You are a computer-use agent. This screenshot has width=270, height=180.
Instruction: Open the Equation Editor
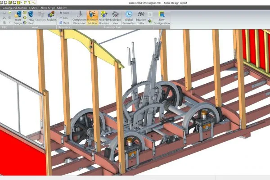click(141, 18)
